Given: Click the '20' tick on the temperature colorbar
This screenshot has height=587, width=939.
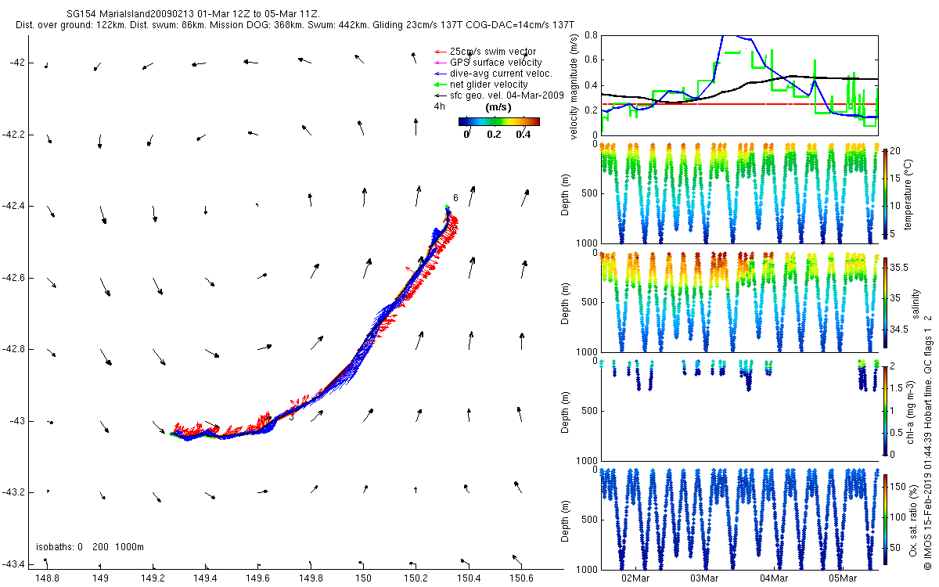Looking at the screenshot, I should click(896, 150).
